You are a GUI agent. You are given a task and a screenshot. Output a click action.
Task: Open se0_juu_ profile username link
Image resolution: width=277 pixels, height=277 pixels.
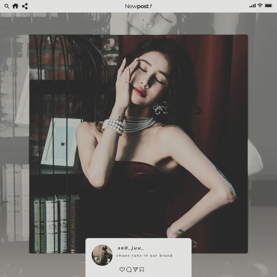(x=130, y=248)
